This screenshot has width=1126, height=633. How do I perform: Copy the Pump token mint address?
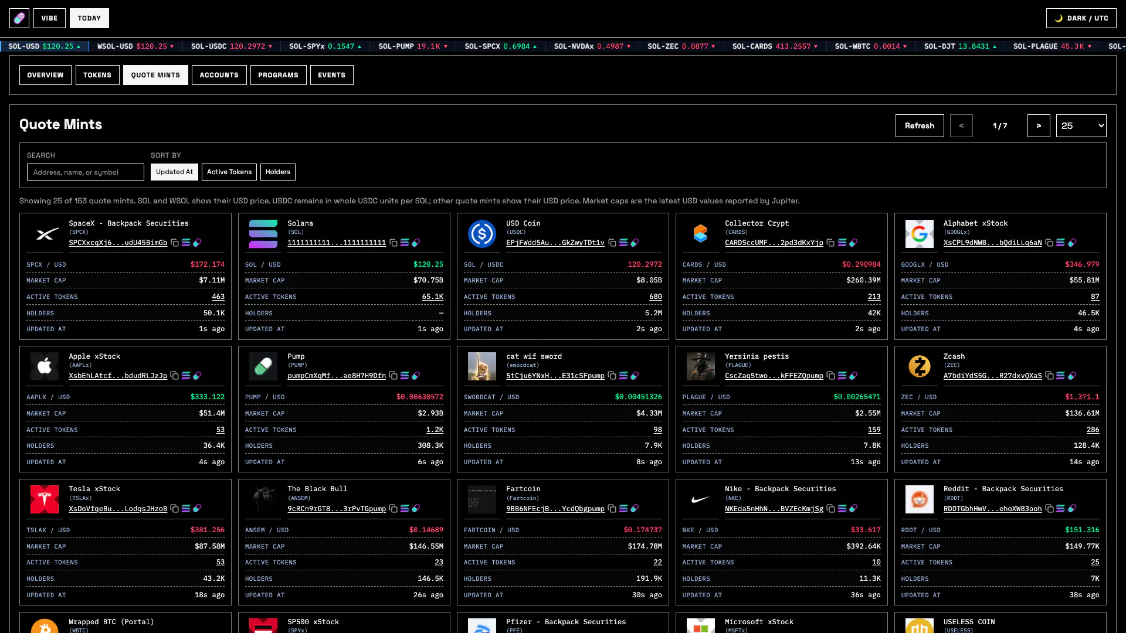click(x=394, y=376)
